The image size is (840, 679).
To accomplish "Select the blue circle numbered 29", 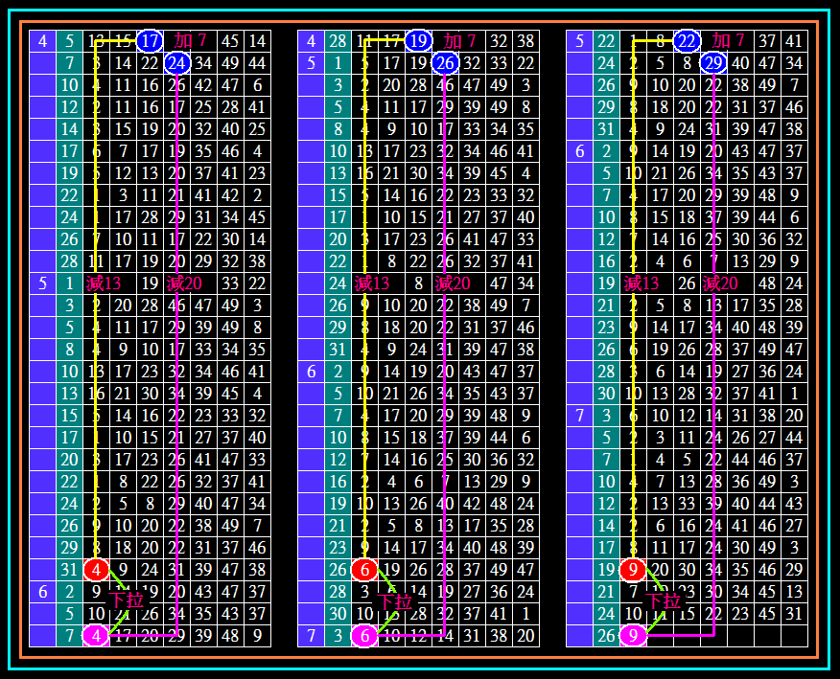I will coord(712,63).
